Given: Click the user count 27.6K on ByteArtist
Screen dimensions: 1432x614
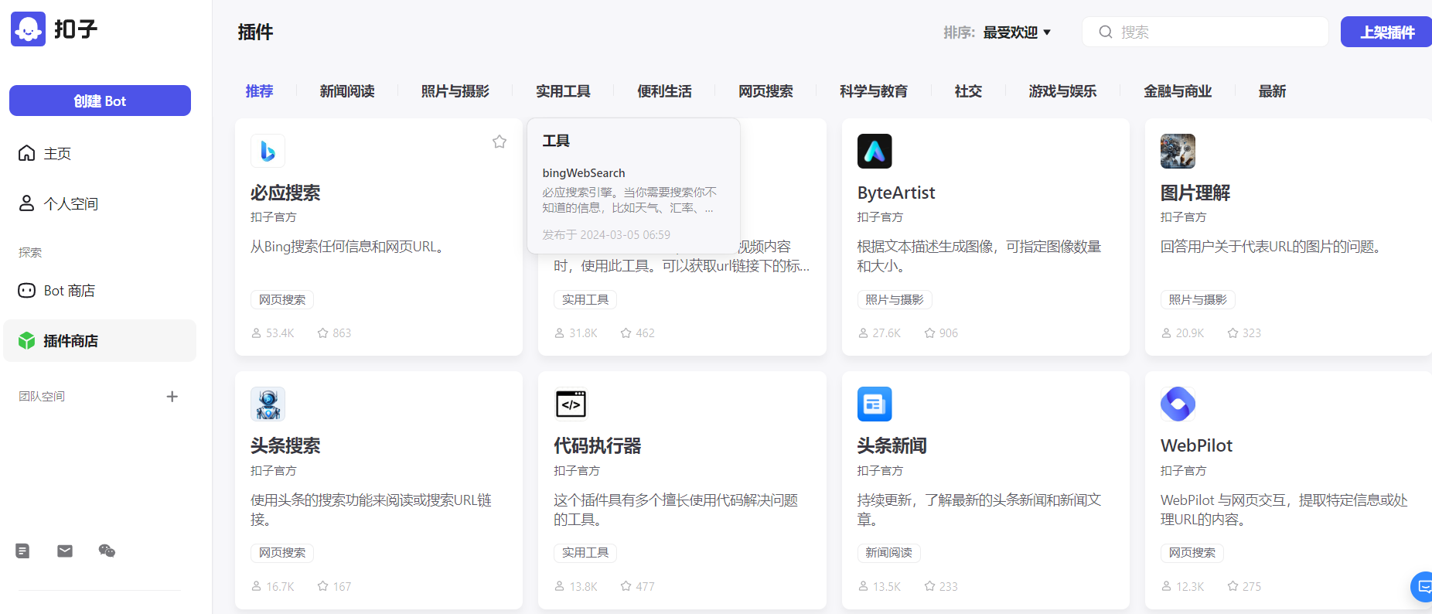Looking at the screenshot, I should [879, 333].
